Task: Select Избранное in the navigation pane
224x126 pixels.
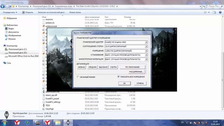Action: coord(12,18)
